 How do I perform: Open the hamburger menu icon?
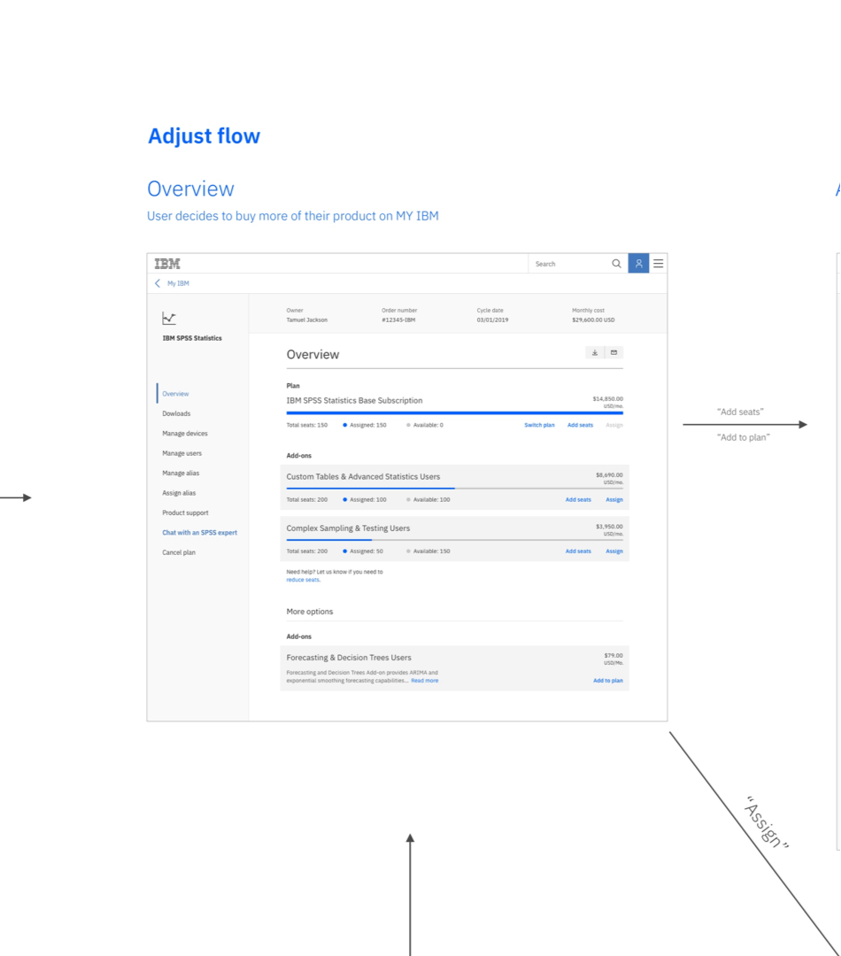pos(658,264)
